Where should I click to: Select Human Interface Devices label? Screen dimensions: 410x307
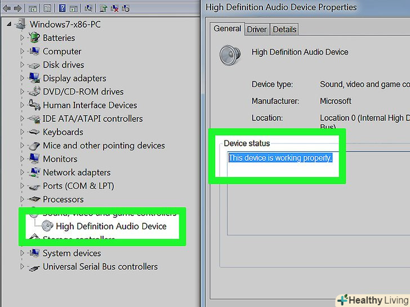coord(90,105)
